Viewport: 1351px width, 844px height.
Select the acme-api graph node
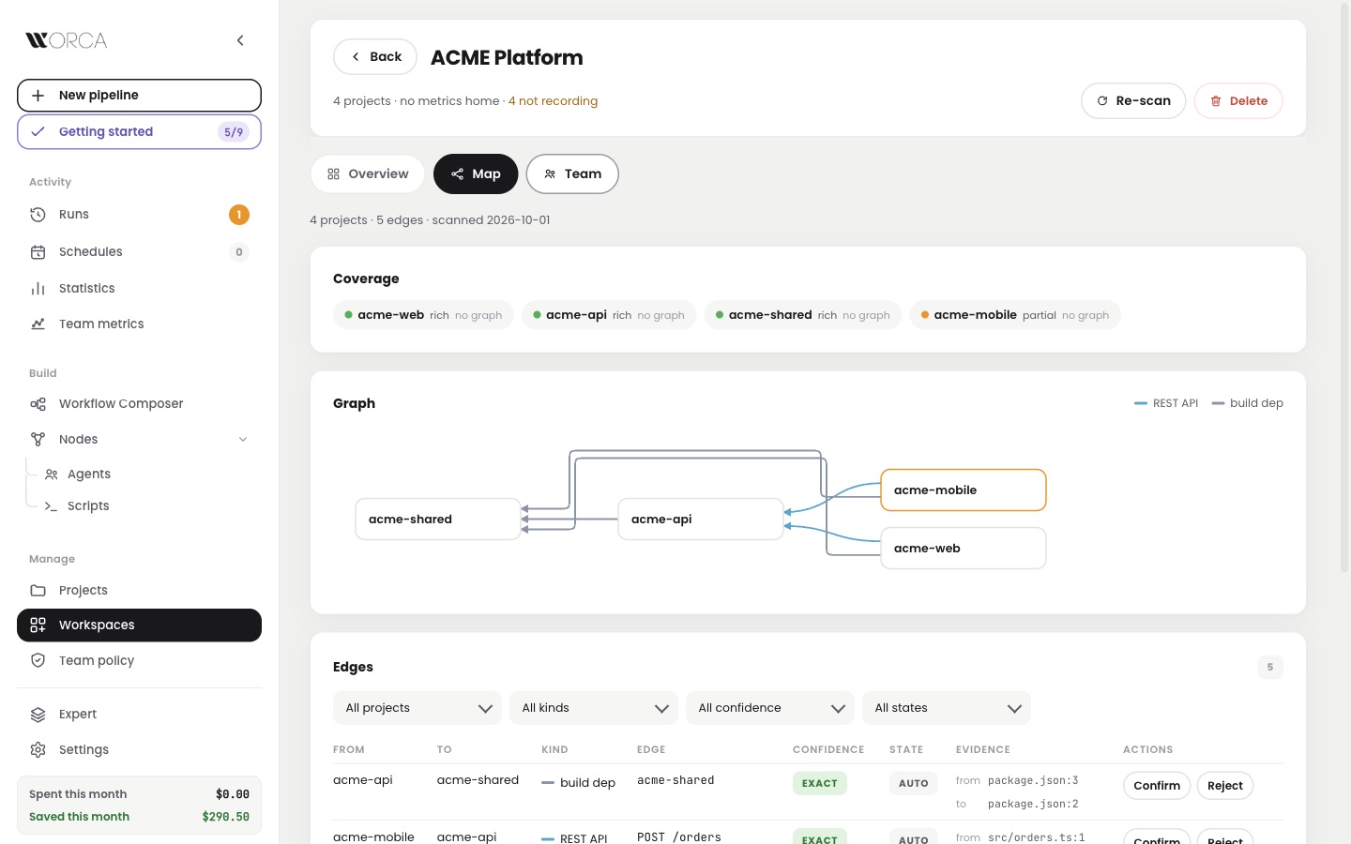pyautogui.click(x=701, y=520)
